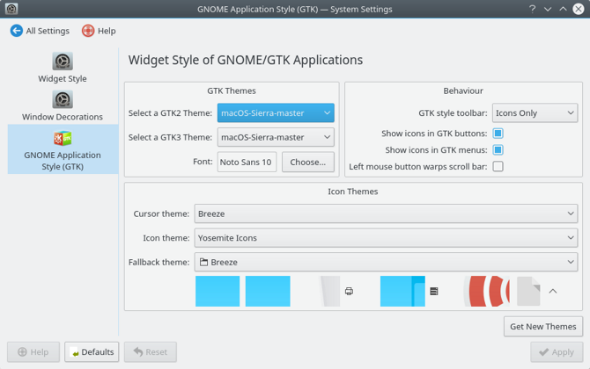The height and width of the screenshot is (369, 590).
Task: Click the up-arrow icon in icon preview
Action: pos(553,292)
